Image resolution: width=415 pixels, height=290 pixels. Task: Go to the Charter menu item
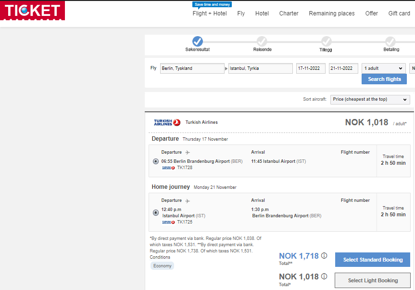[x=289, y=13]
